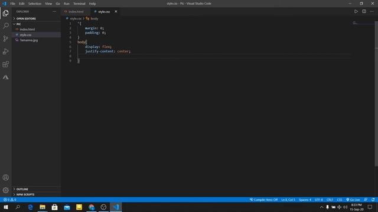378x212 pixels.
Task: Start Go Live server
Action: pyautogui.click(x=353, y=200)
